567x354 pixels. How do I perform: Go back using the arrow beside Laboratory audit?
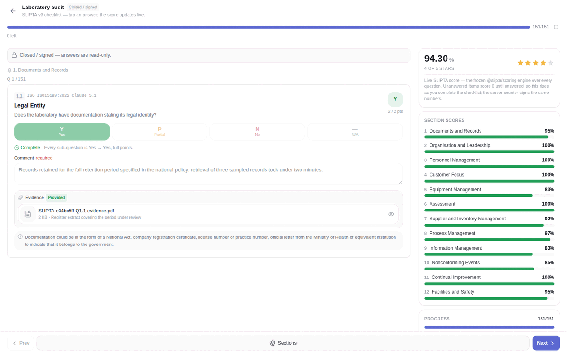13,11
